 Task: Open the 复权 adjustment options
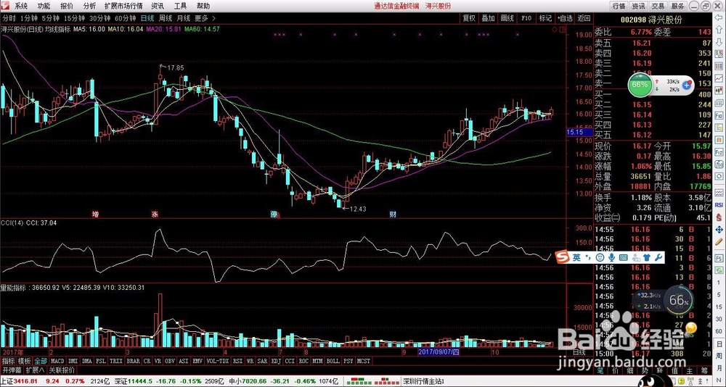[469, 19]
